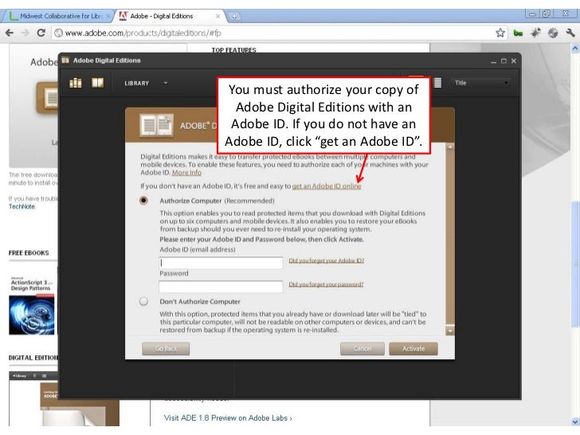
Task: Open the Library view icon in Digital Editions
Action: click(76, 83)
